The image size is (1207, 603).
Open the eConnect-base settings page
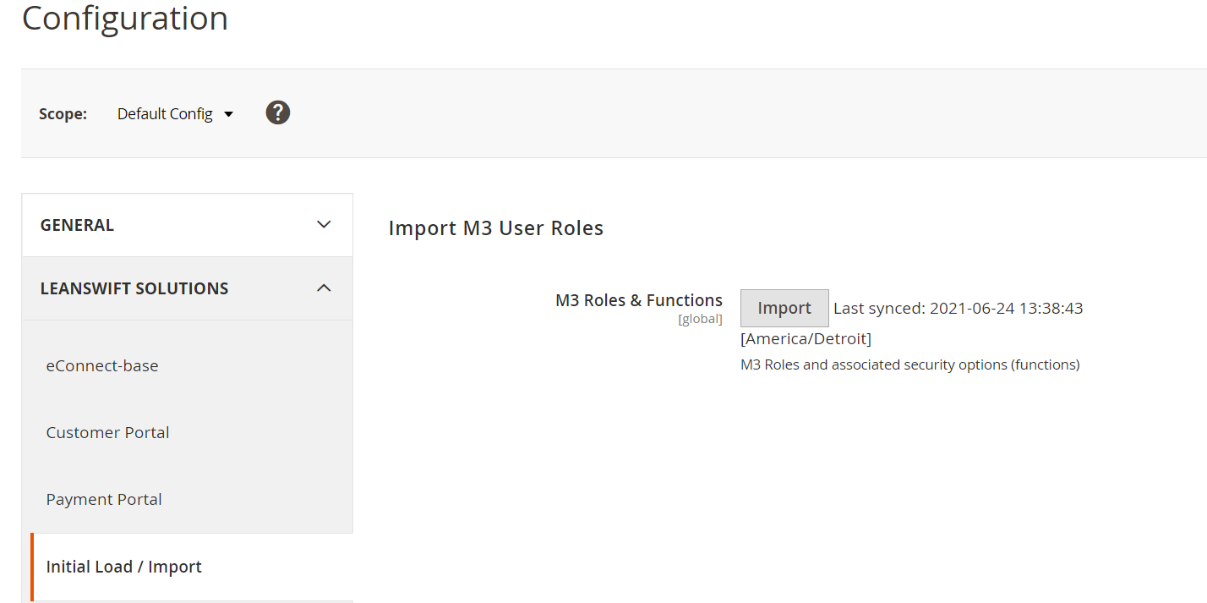102,365
